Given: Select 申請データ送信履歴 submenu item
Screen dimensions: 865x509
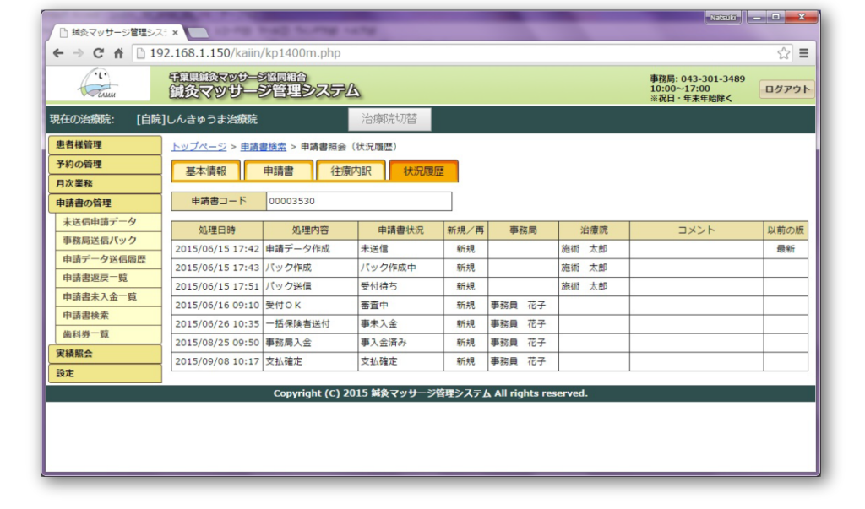Looking at the screenshot, I should tap(108, 259).
